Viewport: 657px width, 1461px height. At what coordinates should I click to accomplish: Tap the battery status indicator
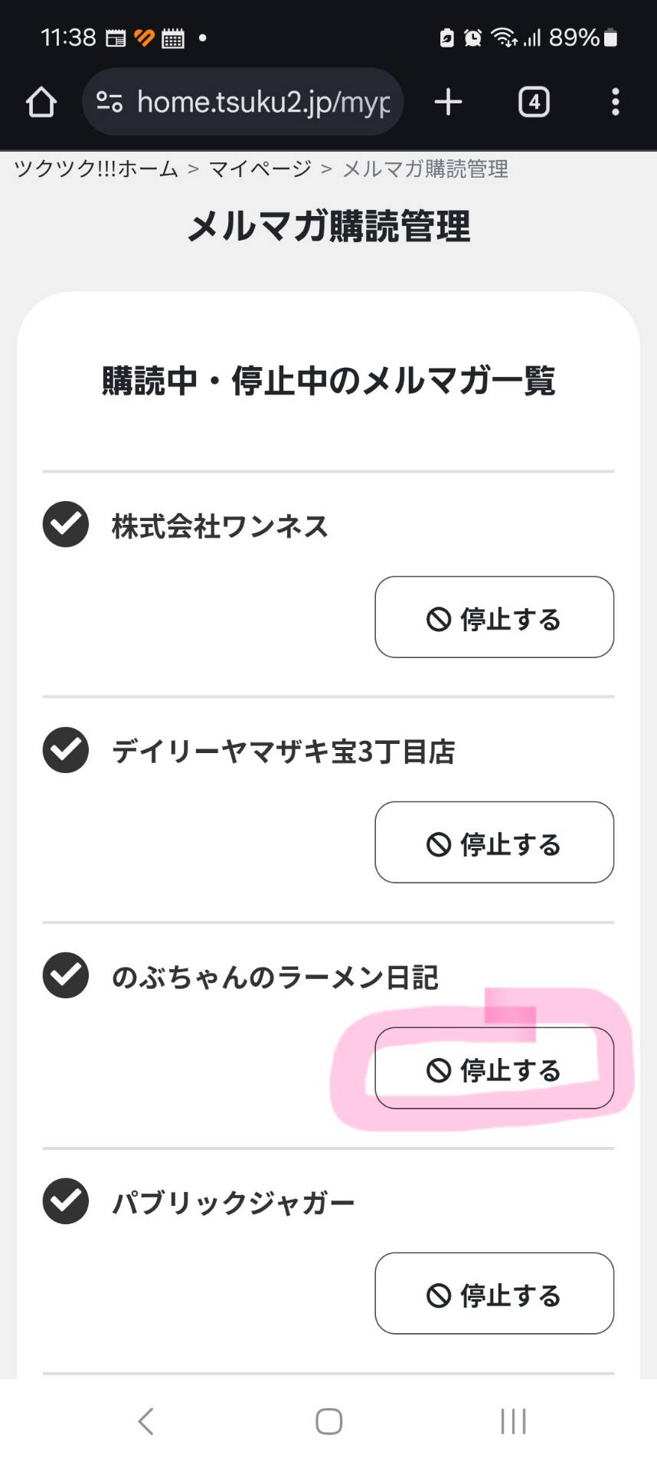click(x=610, y=38)
